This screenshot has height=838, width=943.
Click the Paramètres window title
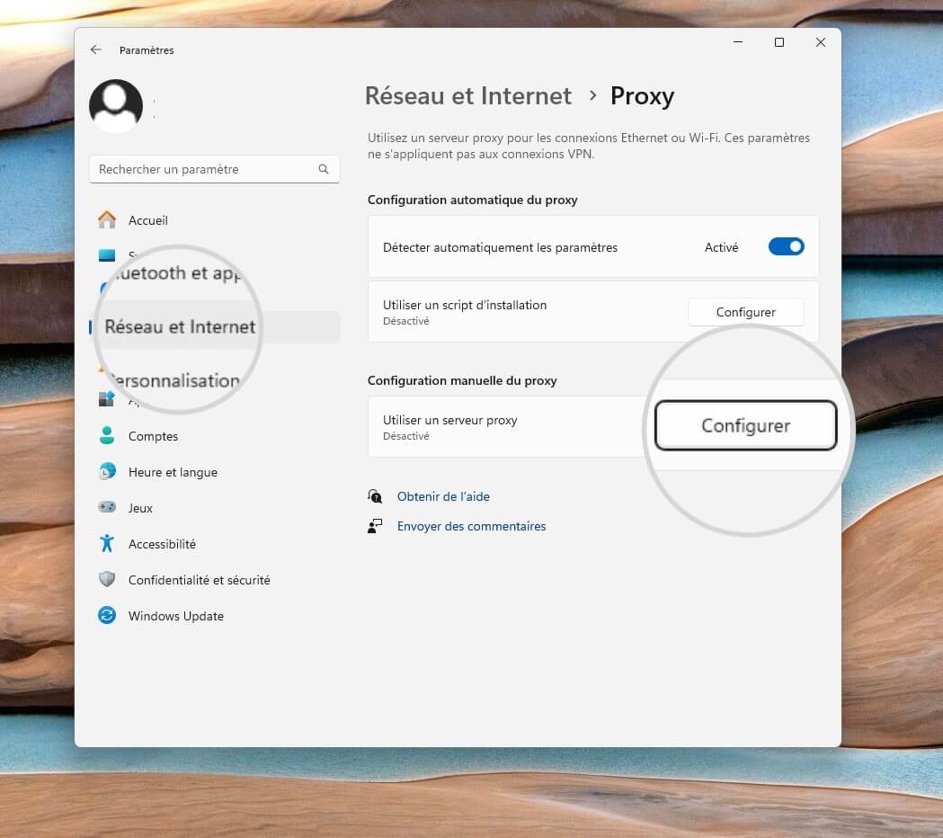click(147, 50)
